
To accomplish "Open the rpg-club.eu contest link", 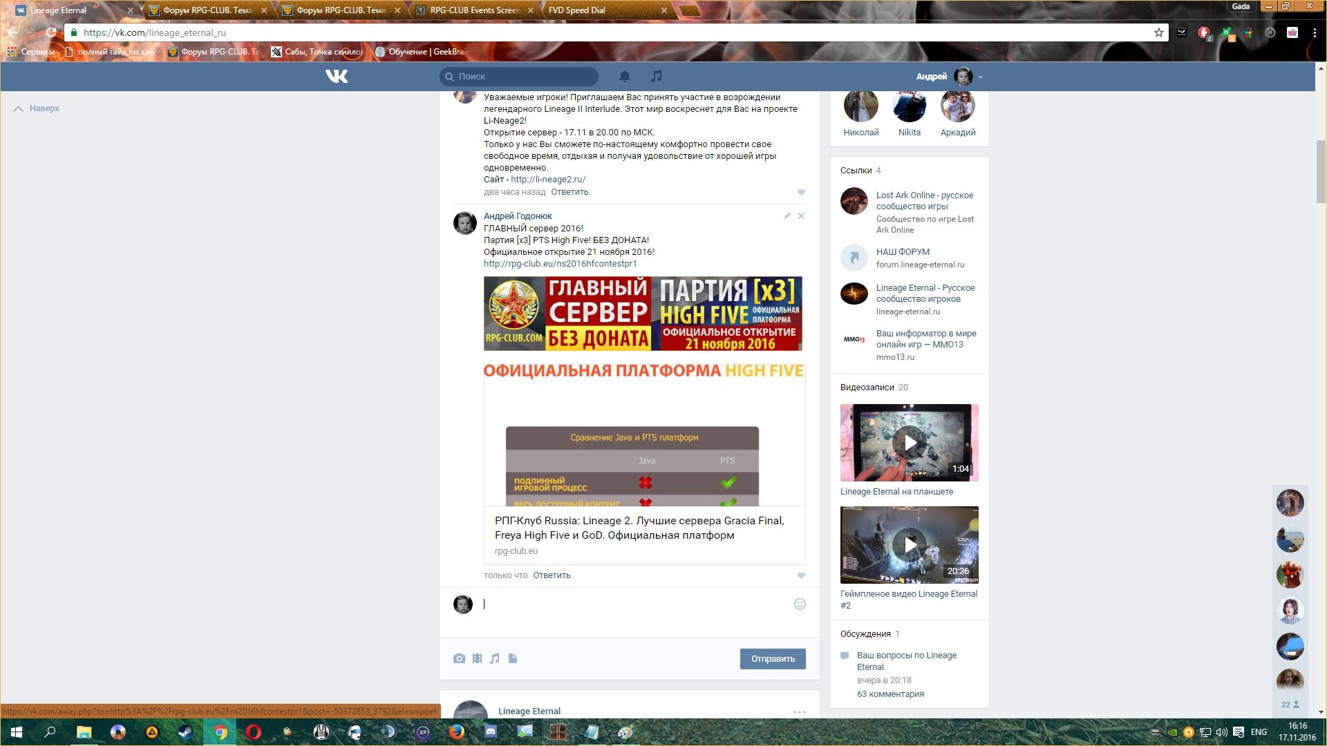I will coord(560,263).
